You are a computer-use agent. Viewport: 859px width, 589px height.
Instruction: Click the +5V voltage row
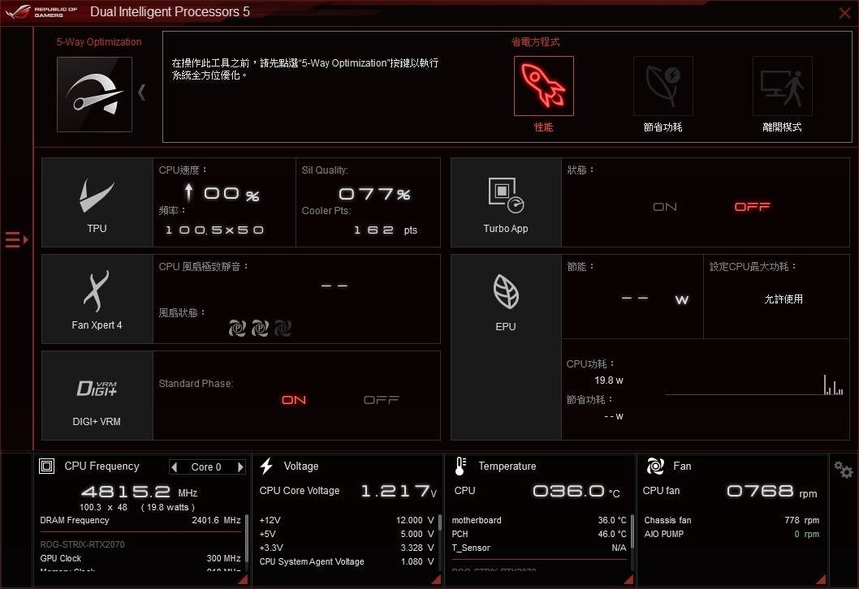(x=346, y=534)
